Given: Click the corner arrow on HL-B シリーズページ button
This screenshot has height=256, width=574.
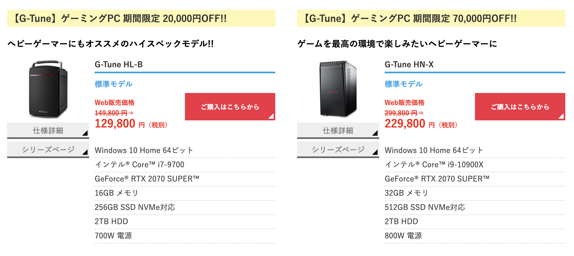Looking at the screenshot, I should pyautogui.click(x=85, y=152).
